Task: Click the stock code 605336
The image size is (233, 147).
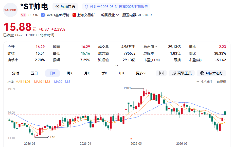Action: [32, 15]
